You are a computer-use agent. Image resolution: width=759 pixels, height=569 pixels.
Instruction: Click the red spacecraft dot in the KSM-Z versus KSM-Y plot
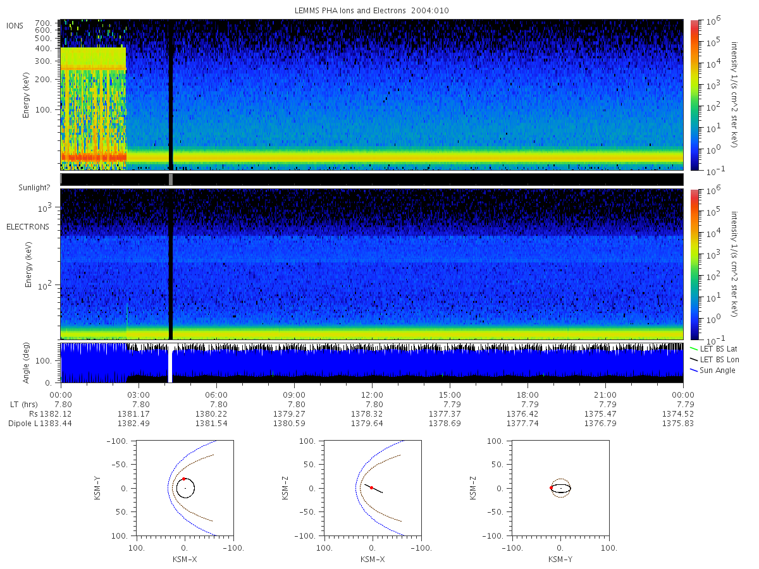(x=551, y=488)
